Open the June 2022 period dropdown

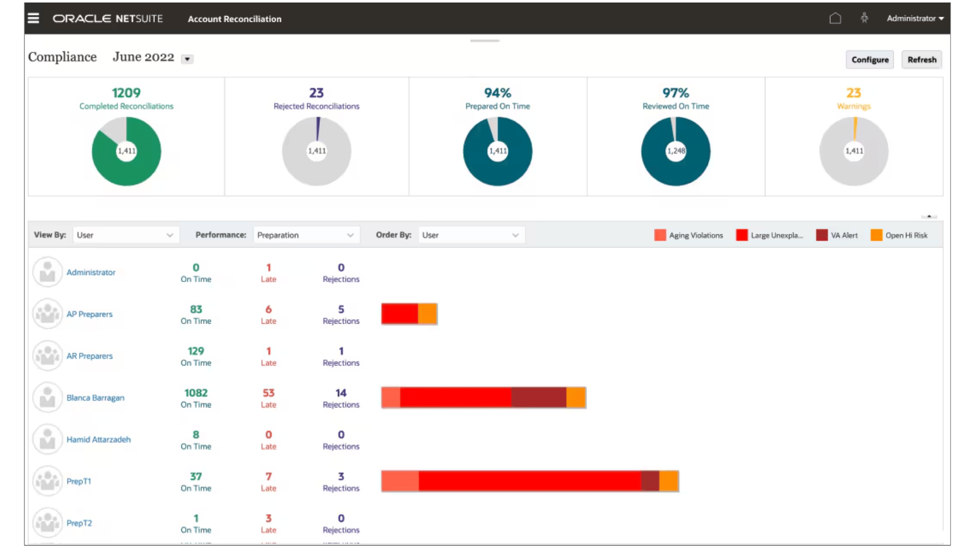[x=187, y=59]
